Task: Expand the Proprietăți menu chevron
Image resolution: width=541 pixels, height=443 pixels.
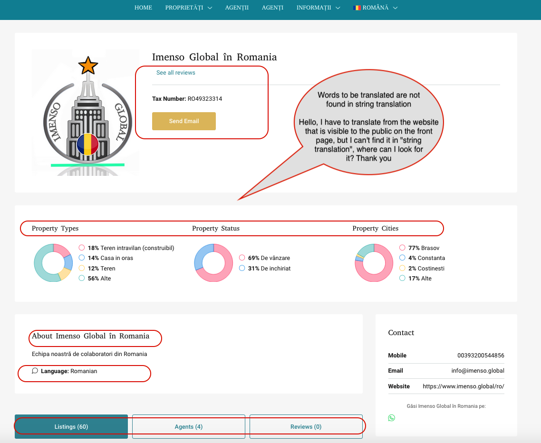Action: [210, 8]
